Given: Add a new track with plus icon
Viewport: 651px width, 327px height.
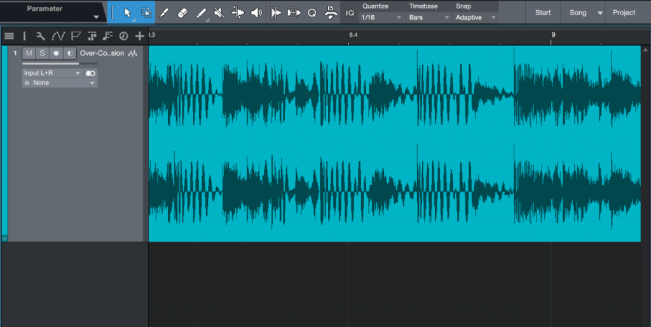Looking at the screenshot, I should tap(140, 36).
